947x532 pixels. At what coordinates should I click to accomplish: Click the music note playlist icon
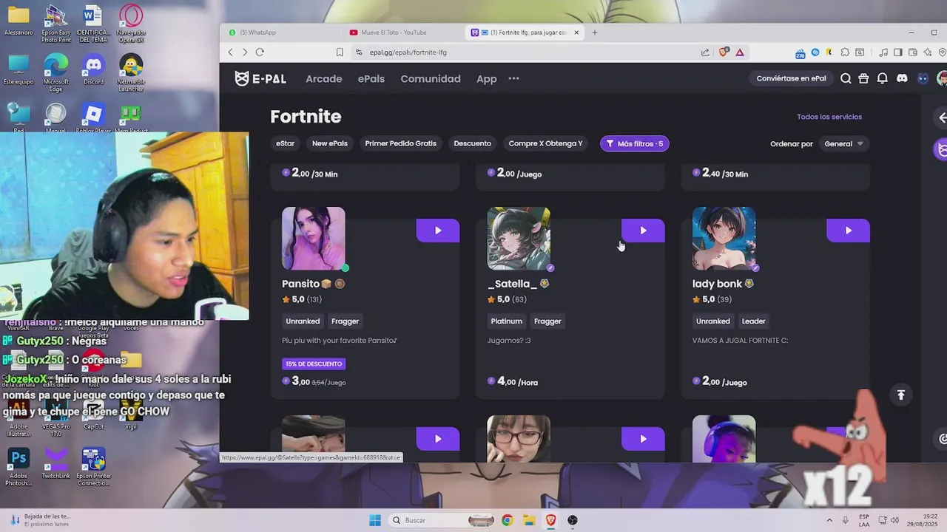(883, 52)
